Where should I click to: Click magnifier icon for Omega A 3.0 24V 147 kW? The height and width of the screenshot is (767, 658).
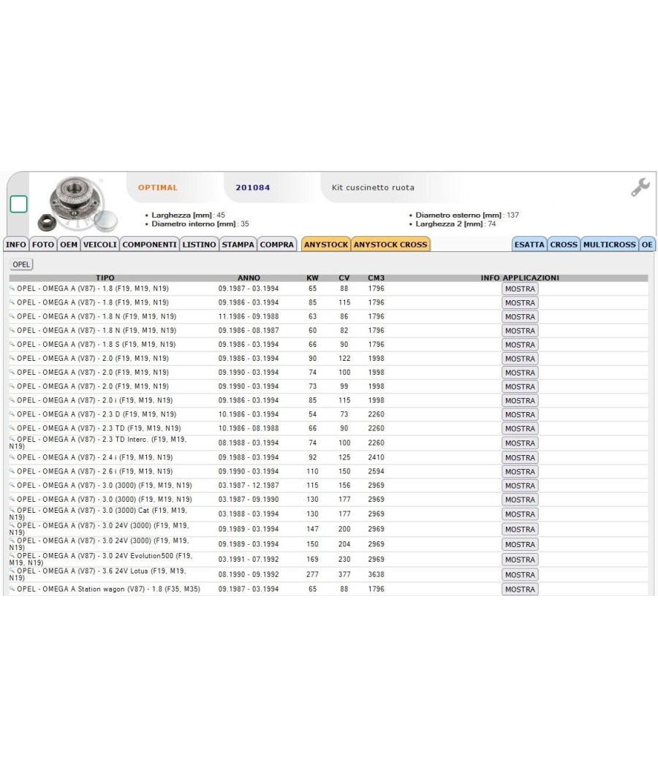coord(12,525)
